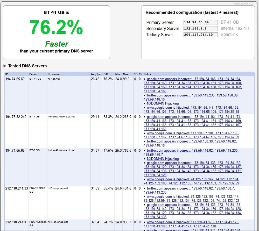Viewport: 259px width, 231px height.
Task: Click average value 26.42
Action: click(x=95, y=79)
